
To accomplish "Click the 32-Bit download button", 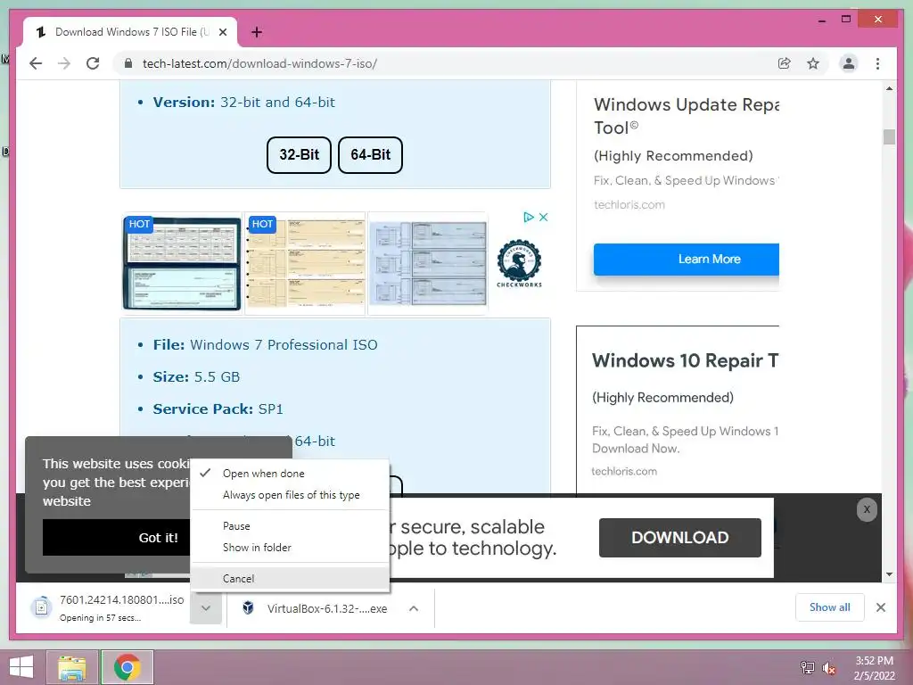I will click(299, 155).
